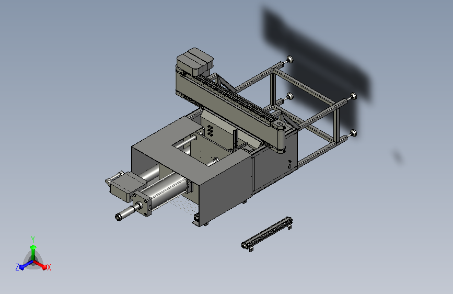
Task: Click the blue Z axis on the orientation triad
Action: tap(24, 266)
